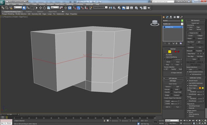Open the Material Editor icon

[x=136, y=8]
